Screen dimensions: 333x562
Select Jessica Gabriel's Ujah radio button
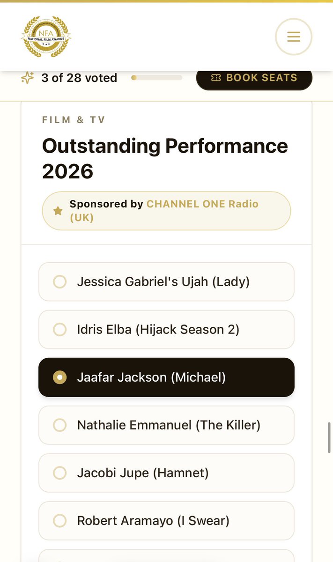pos(59,282)
